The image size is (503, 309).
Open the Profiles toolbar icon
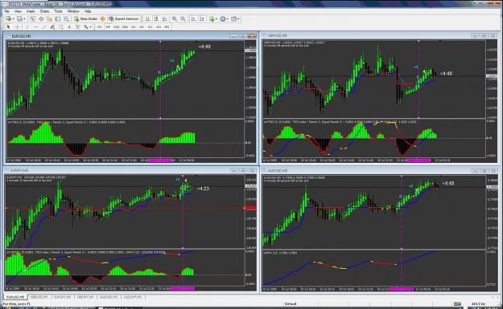19,19
